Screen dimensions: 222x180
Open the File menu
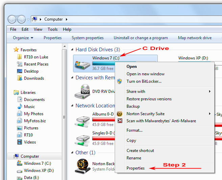click(13, 29)
